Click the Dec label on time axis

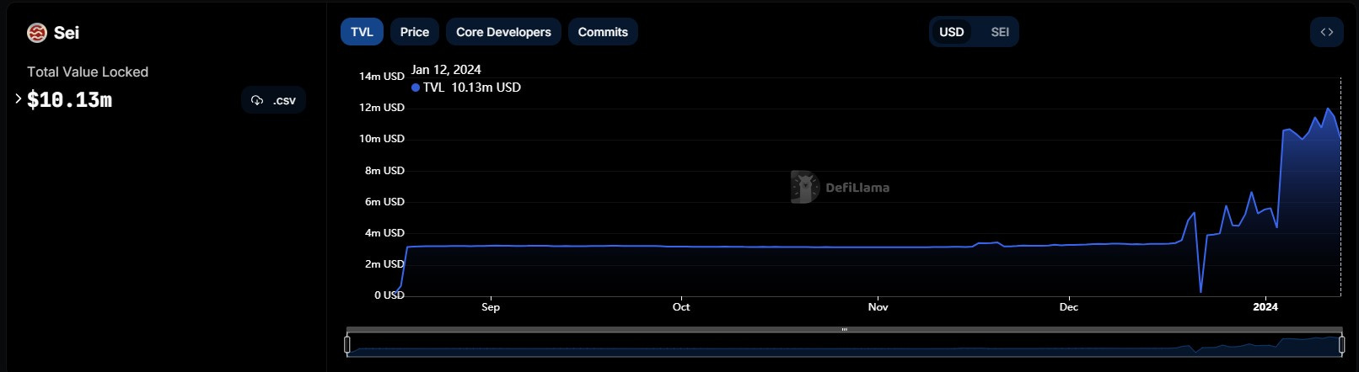pyautogui.click(x=1068, y=307)
